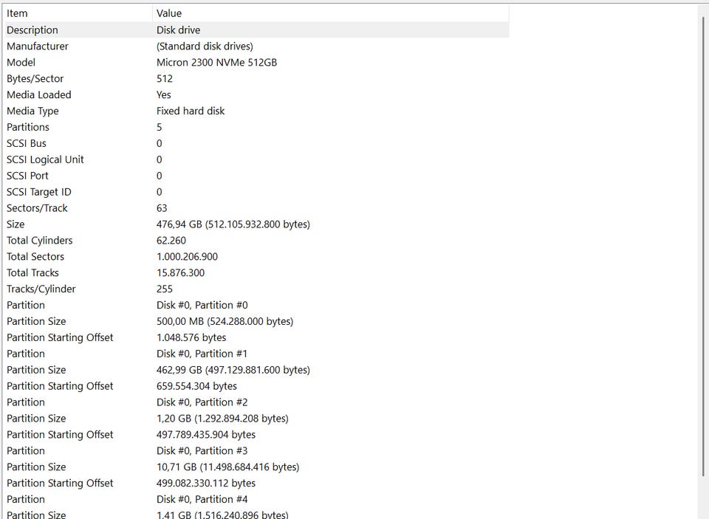Select the Total Tracks row label
709x519 pixels.
pos(32,273)
